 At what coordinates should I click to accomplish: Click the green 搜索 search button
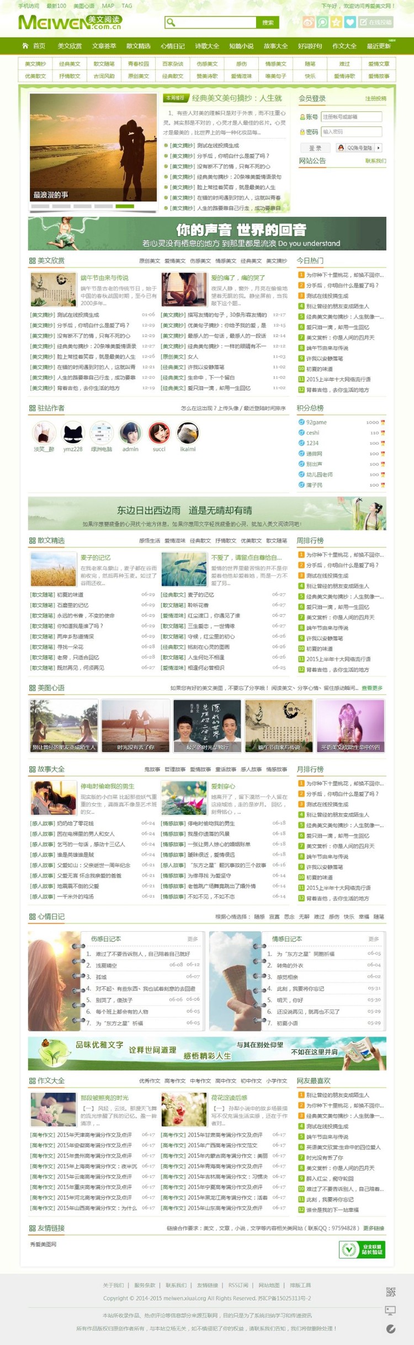click(x=268, y=22)
